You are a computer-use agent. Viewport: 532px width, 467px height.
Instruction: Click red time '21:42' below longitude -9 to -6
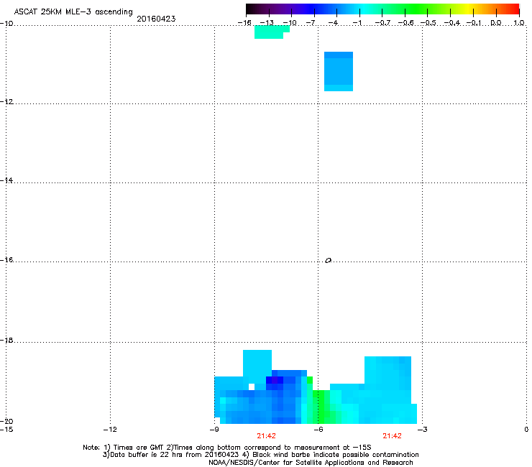[266, 436]
